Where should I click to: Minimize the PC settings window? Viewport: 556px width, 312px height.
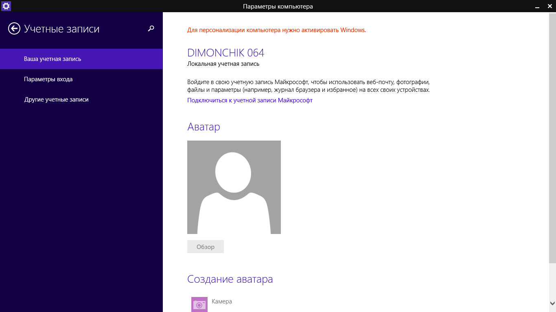click(x=538, y=6)
